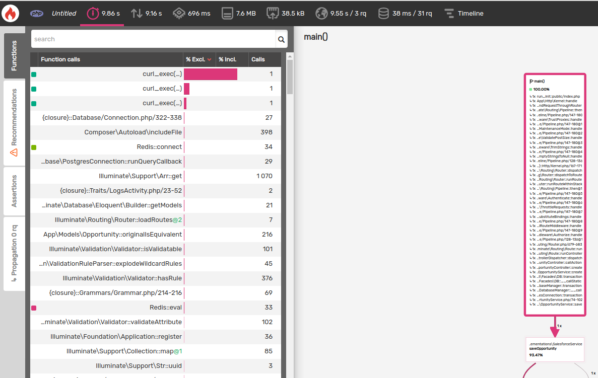Select the network kB icon
The height and width of the screenshot is (378, 598).
click(273, 13)
